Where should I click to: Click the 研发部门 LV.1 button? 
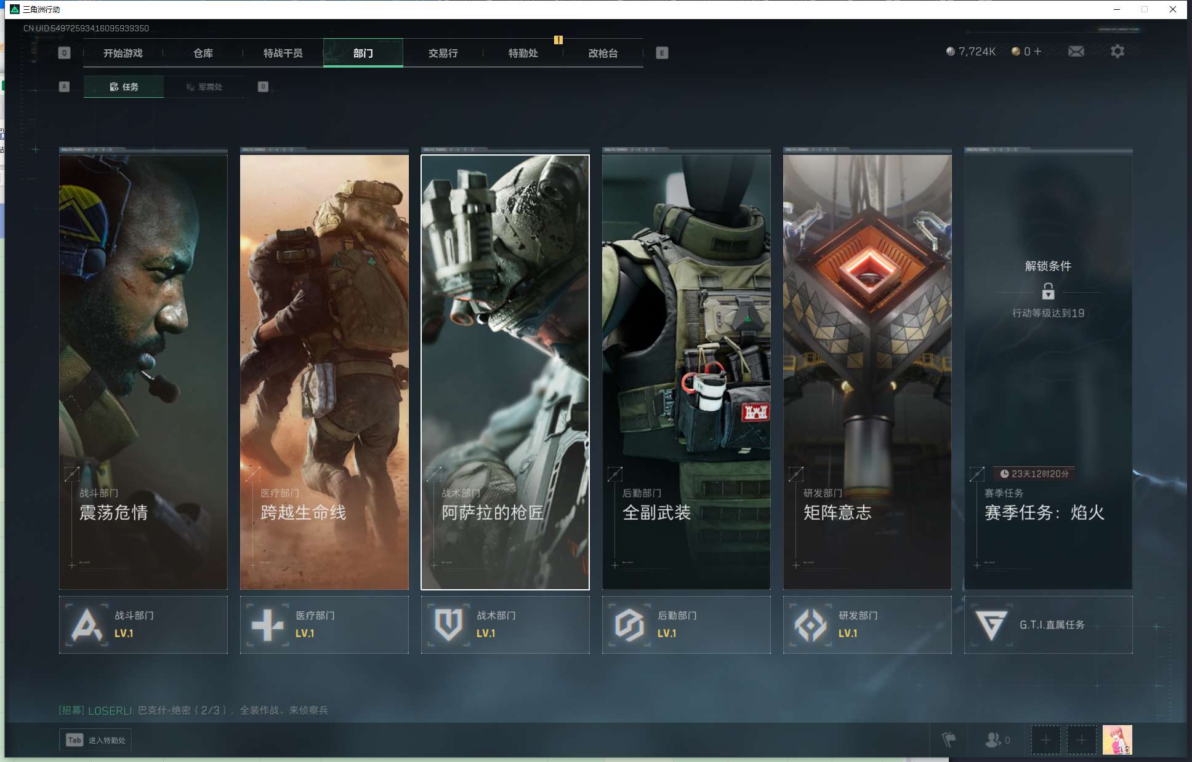[868, 625]
